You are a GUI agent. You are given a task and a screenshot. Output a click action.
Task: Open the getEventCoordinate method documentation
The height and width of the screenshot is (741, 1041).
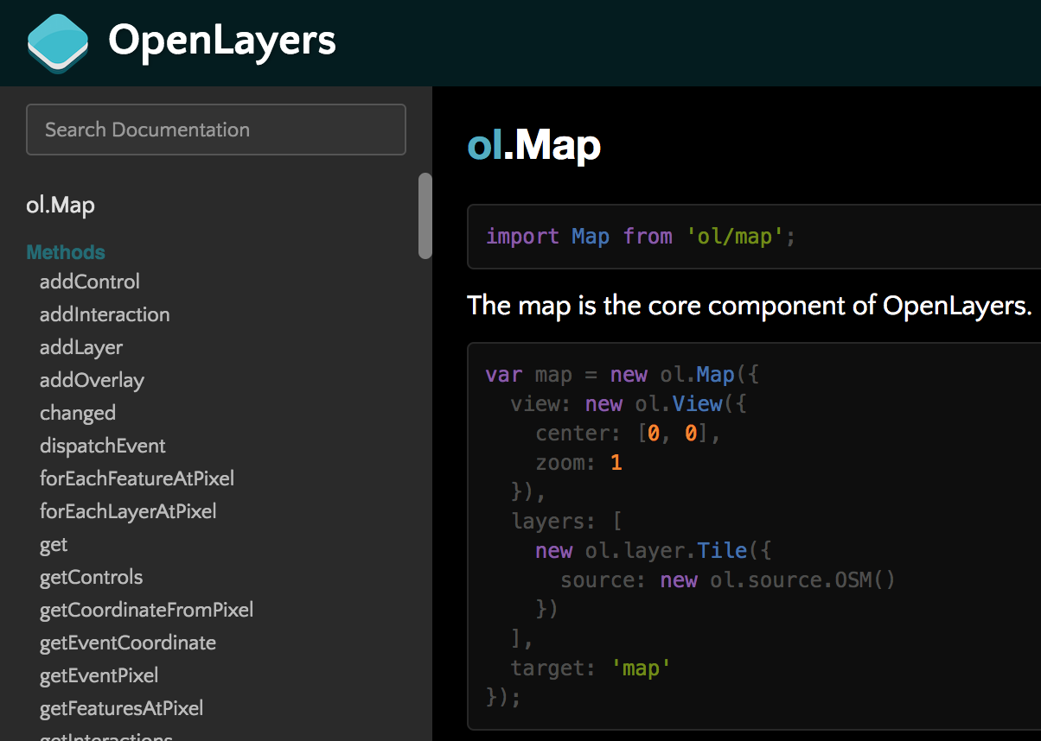[128, 643]
